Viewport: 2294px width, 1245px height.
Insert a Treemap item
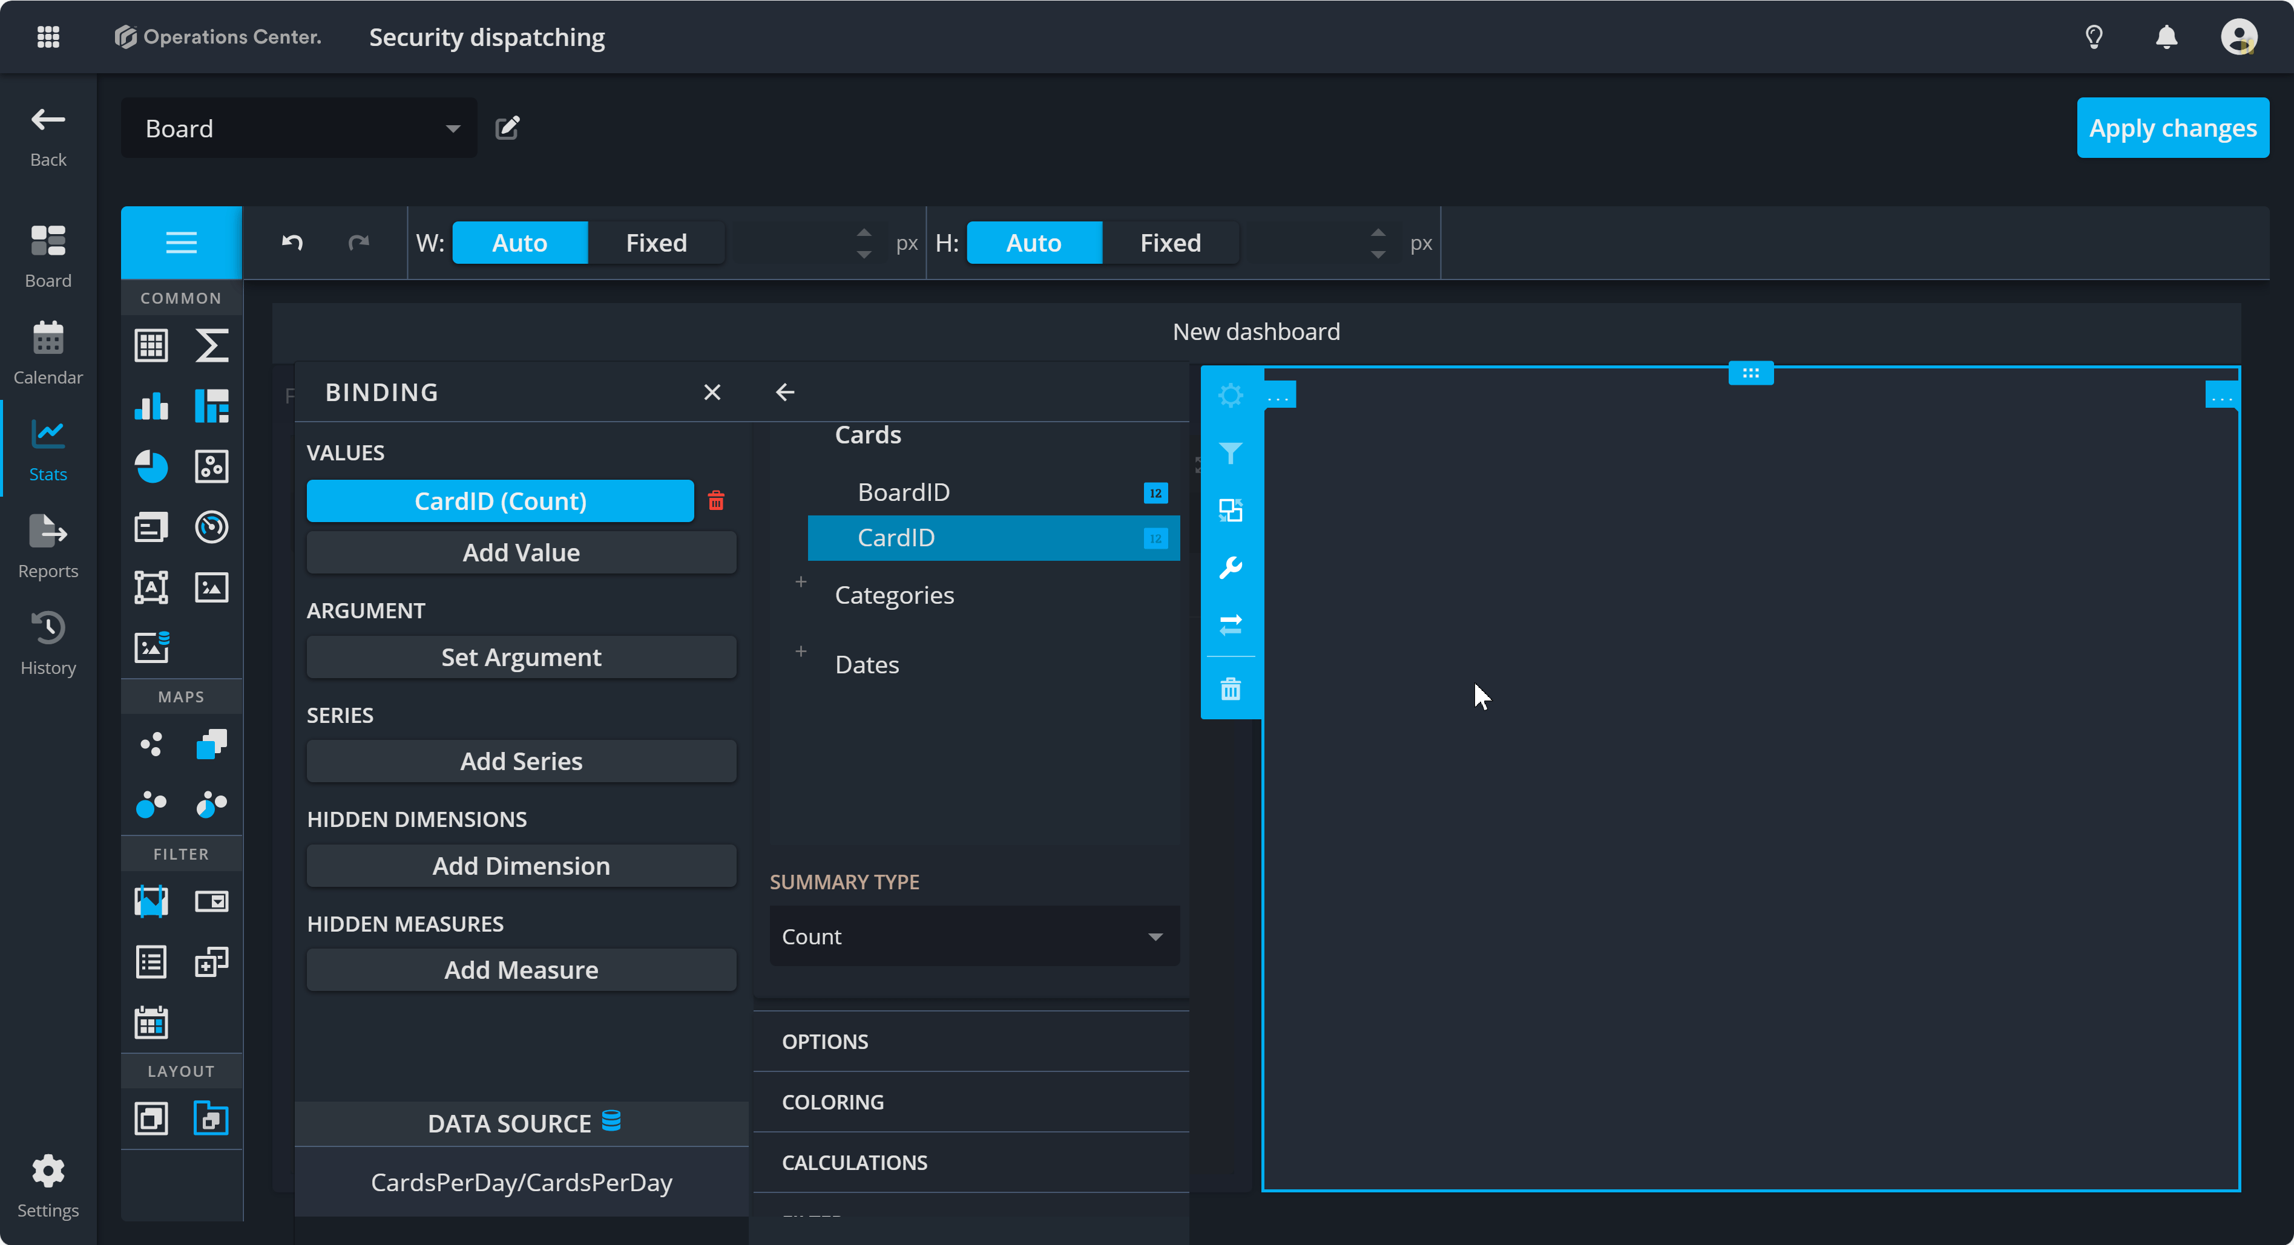tap(211, 406)
